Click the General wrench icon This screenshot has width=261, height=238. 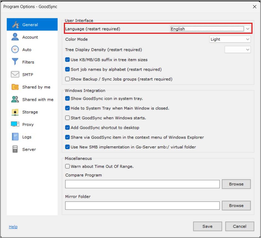click(15, 24)
